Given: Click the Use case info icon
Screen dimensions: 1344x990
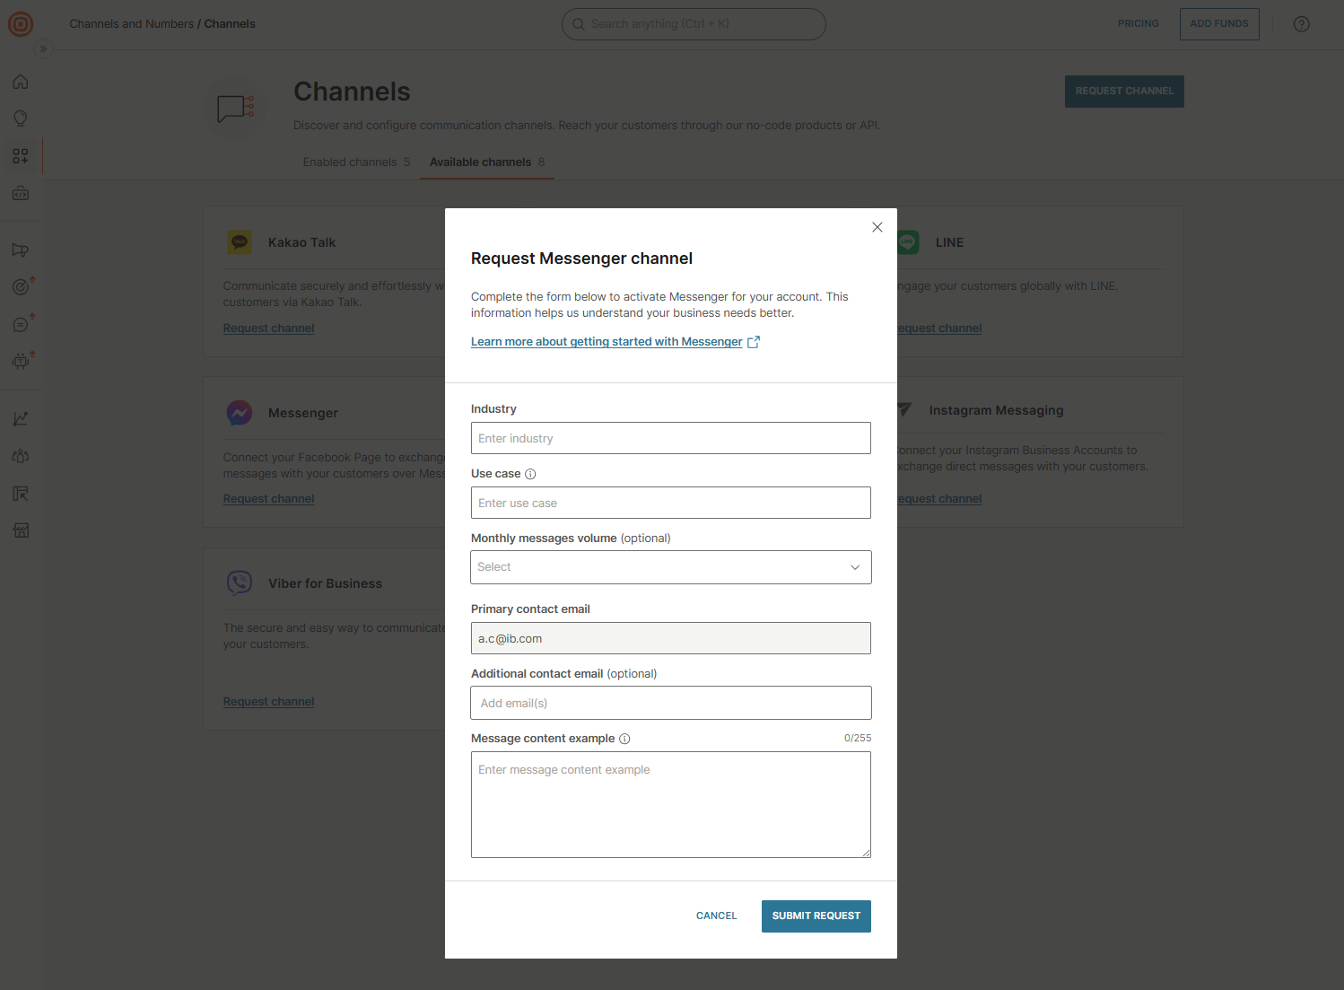Looking at the screenshot, I should [530, 474].
